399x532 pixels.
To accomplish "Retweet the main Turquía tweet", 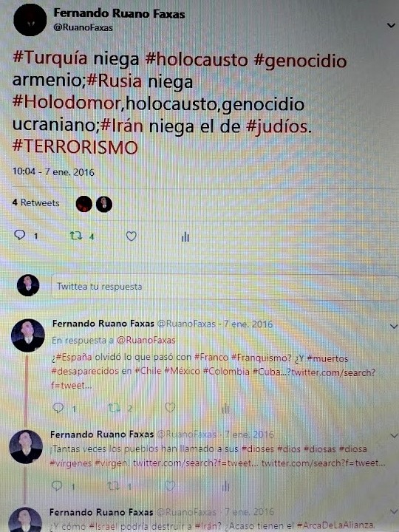I will (76, 236).
